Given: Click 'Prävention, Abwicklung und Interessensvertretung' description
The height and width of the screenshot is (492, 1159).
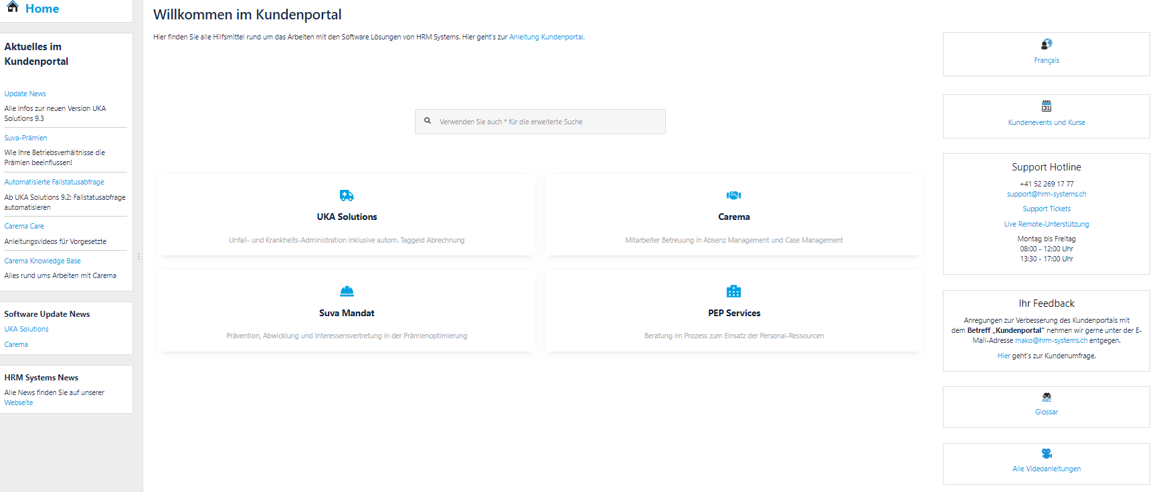Looking at the screenshot, I should pyautogui.click(x=347, y=336).
